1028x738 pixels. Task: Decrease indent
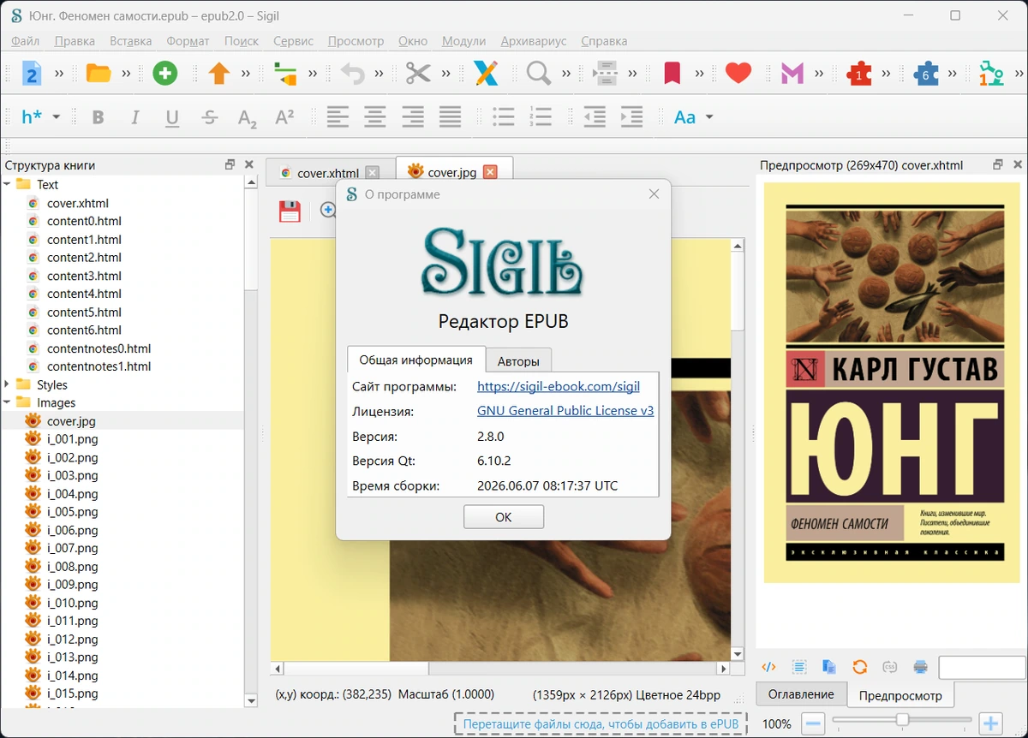pyautogui.click(x=595, y=117)
